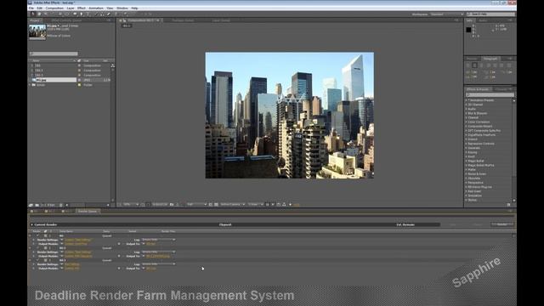544x306 pixels.
Task: Open the Full resolution dropdown
Action: [x=196, y=205]
